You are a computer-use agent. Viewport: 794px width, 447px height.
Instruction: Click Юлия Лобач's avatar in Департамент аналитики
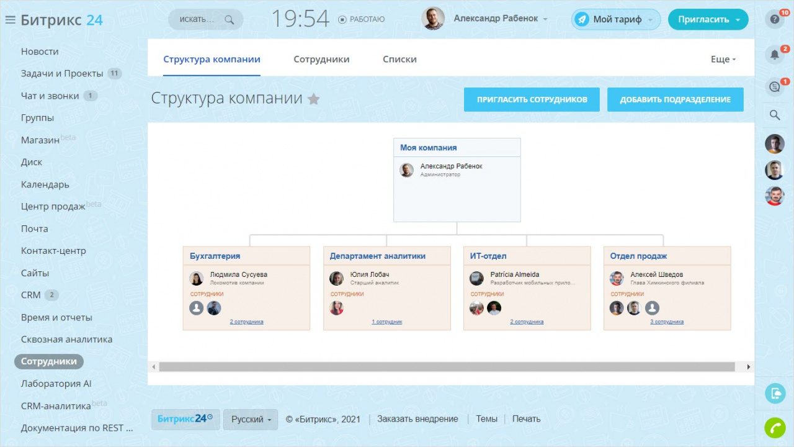click(x=337, y=278)
